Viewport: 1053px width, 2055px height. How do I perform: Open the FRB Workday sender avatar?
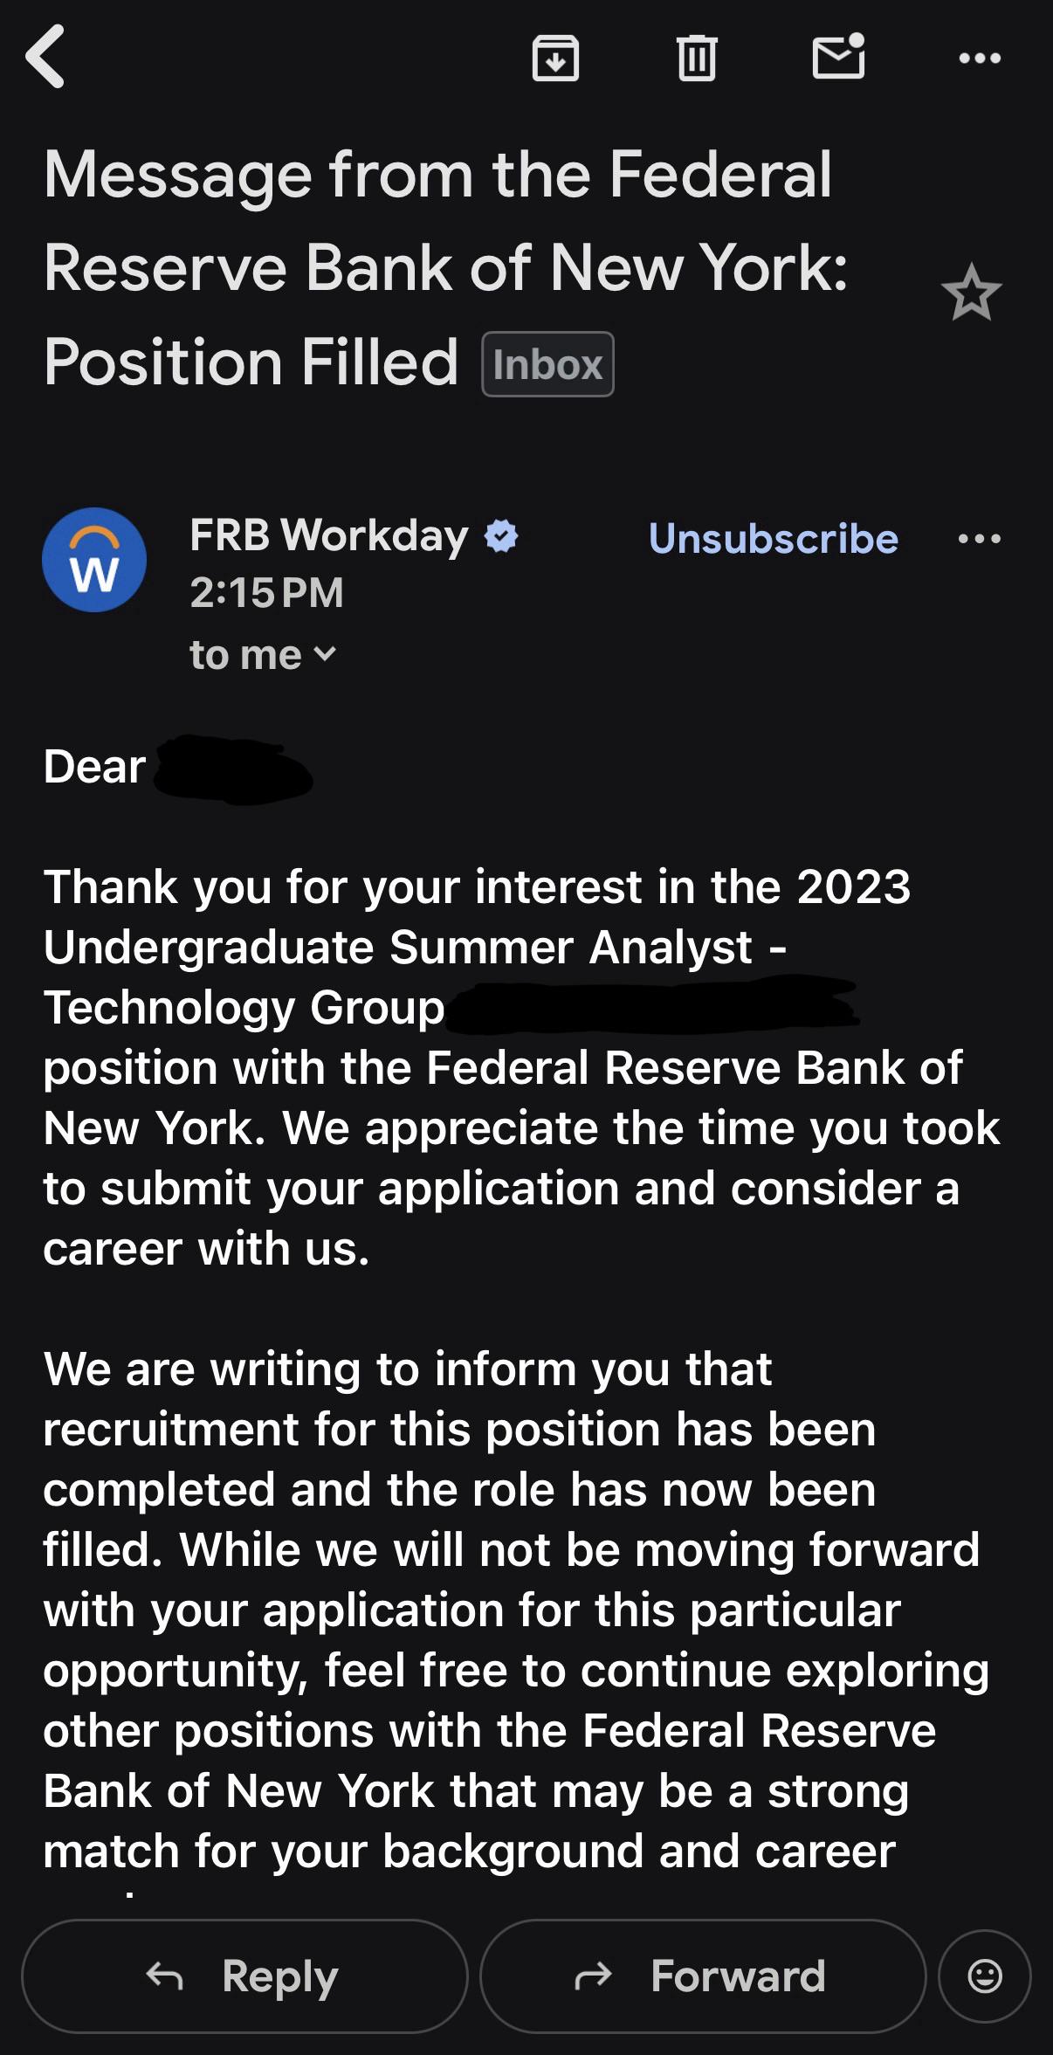[x=94, y=560]
